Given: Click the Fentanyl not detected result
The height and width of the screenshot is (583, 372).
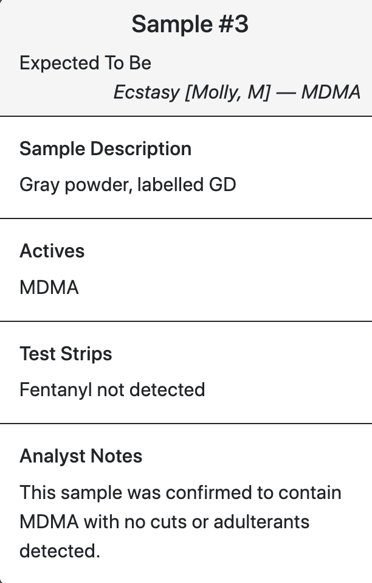Looking at the screenshot, I should [112, 389].
